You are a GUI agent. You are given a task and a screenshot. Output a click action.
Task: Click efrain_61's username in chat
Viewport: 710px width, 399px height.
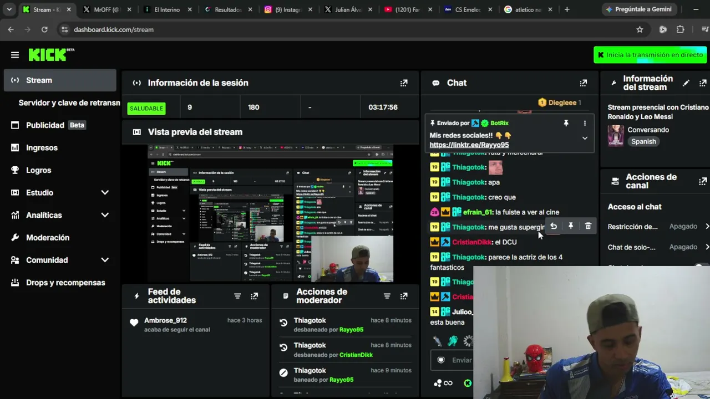tap(478, 212)
